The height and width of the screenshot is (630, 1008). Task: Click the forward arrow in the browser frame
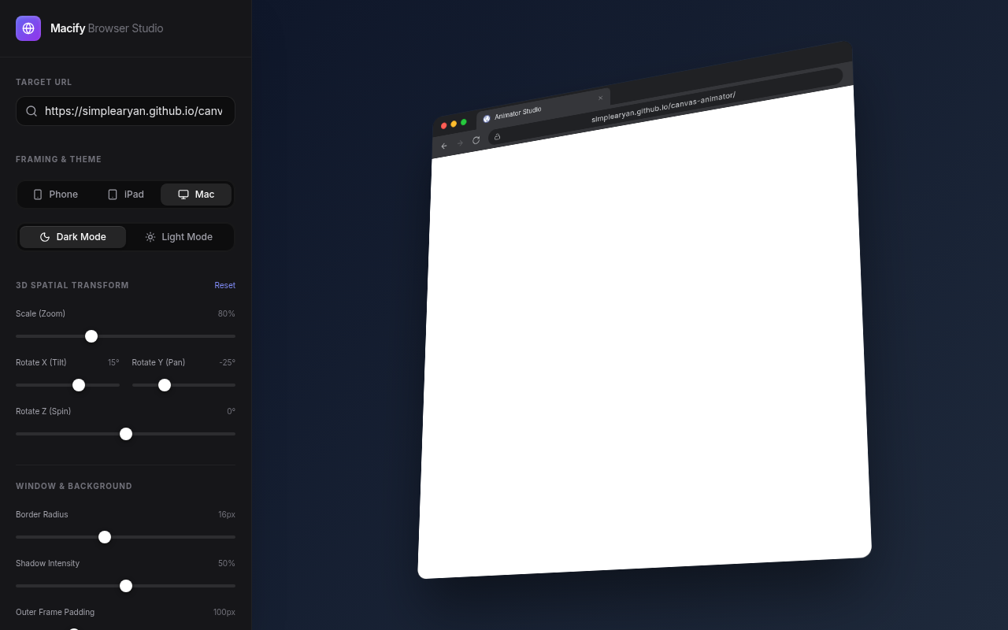[460, 143]
